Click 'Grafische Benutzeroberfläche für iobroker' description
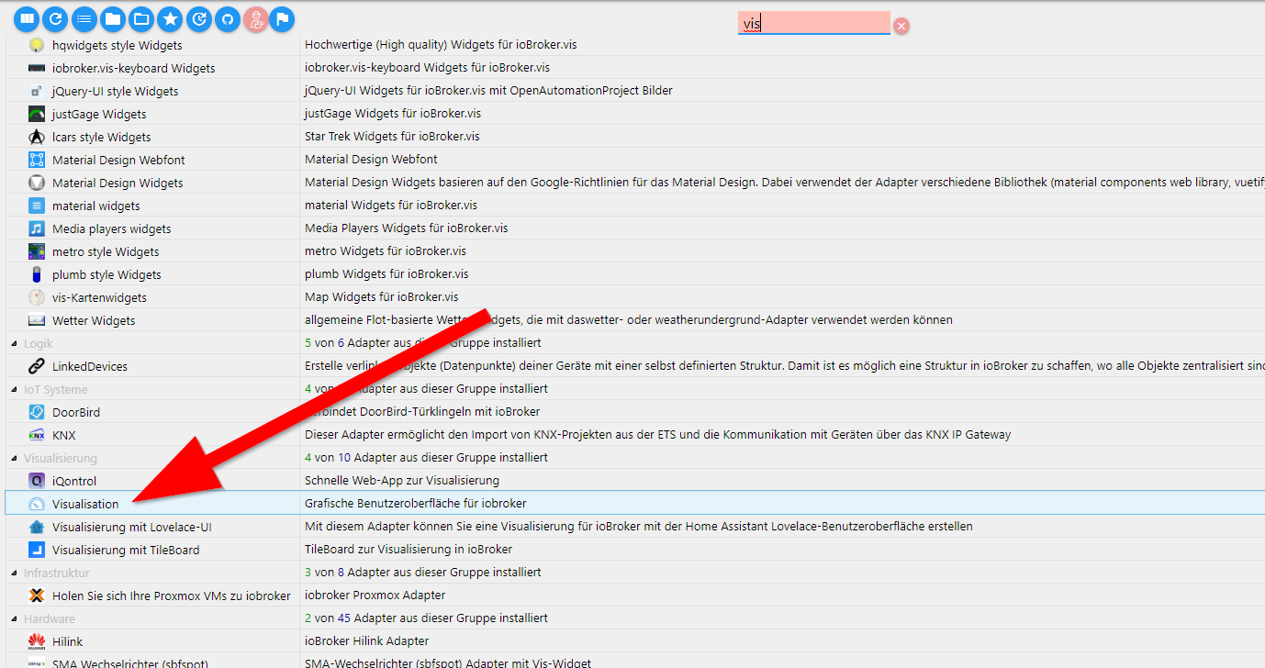The height and width of the screenshot is (668, 1265). [x=416, y=504]
